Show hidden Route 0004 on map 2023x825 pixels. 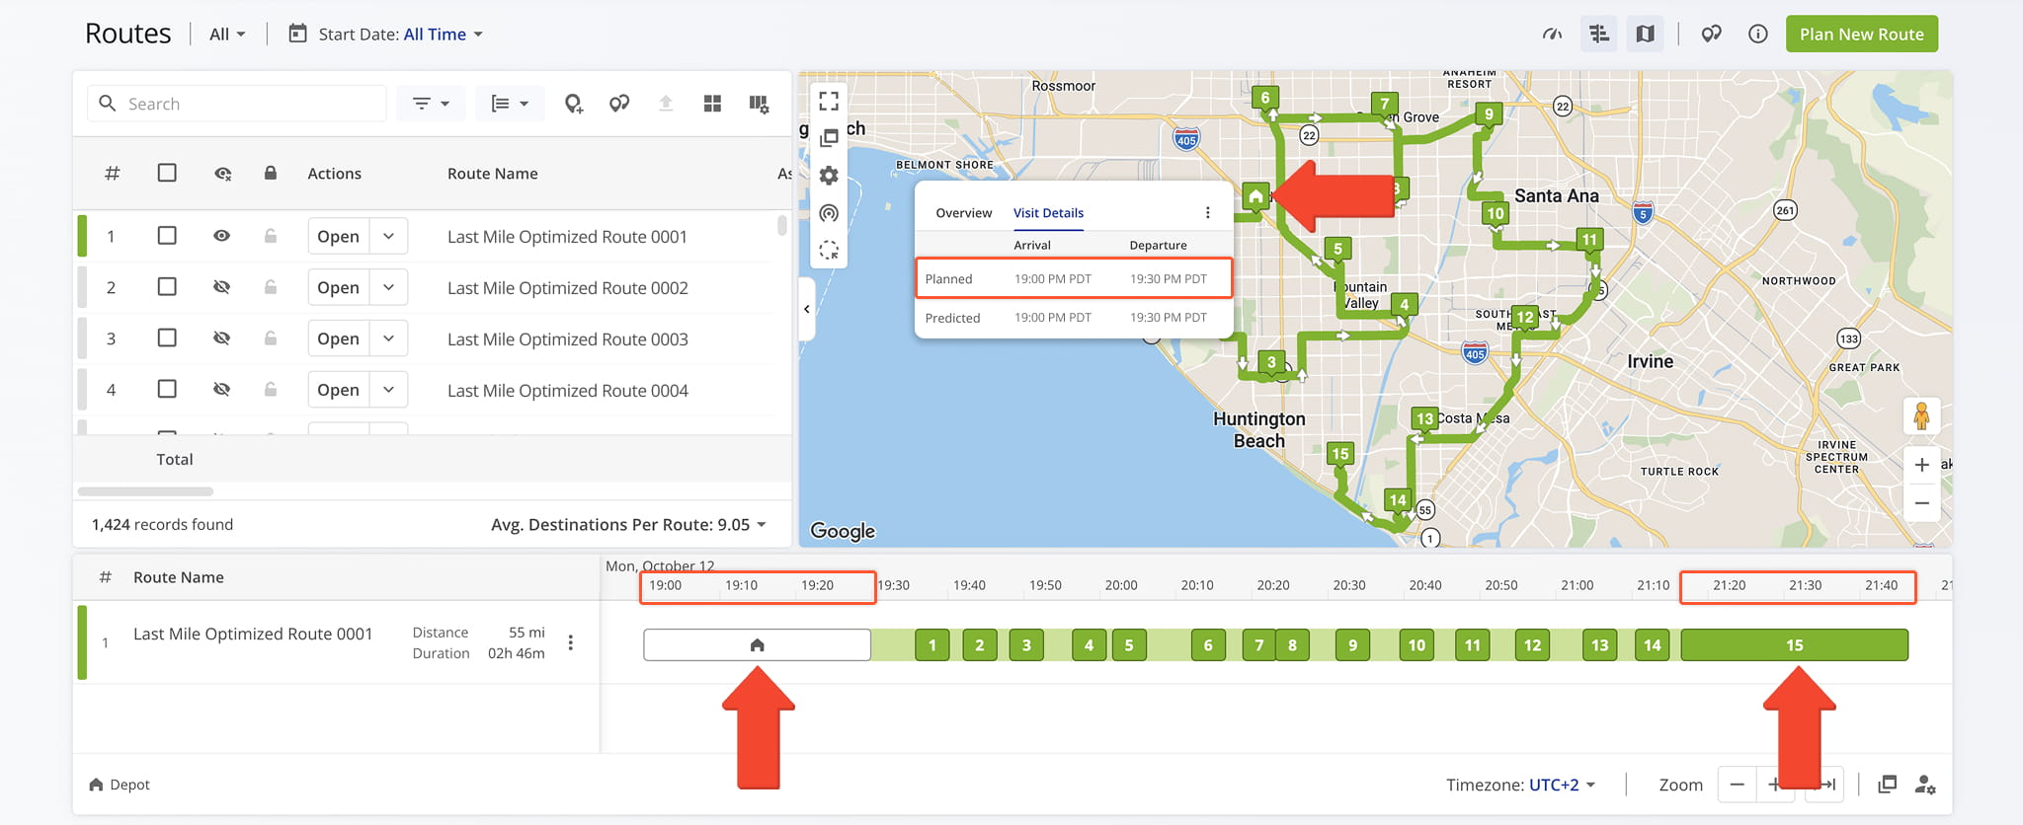[x=222, y=390]
